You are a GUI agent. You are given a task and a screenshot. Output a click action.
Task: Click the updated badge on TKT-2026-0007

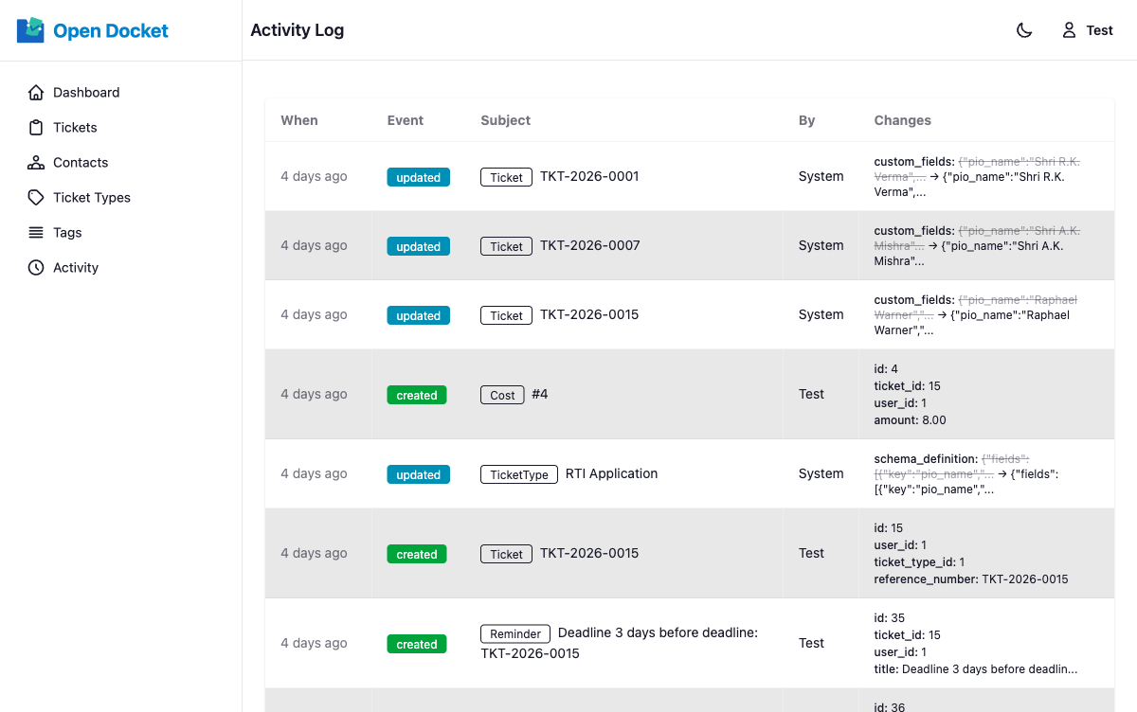pos(418,246)
